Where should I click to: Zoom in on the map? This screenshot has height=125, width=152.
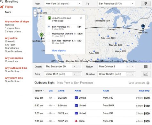35,11
